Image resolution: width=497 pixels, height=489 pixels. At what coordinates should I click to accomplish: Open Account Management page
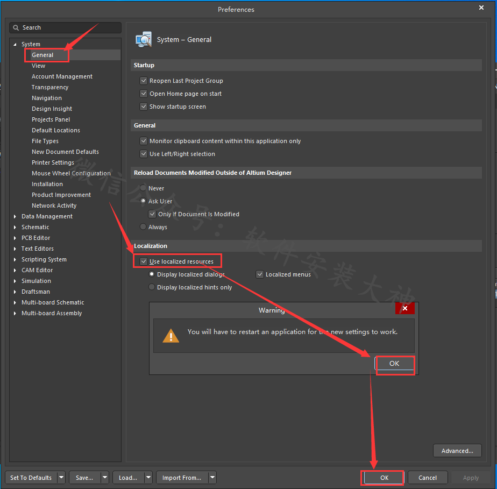pyautogui.click(x=62, y=77)
